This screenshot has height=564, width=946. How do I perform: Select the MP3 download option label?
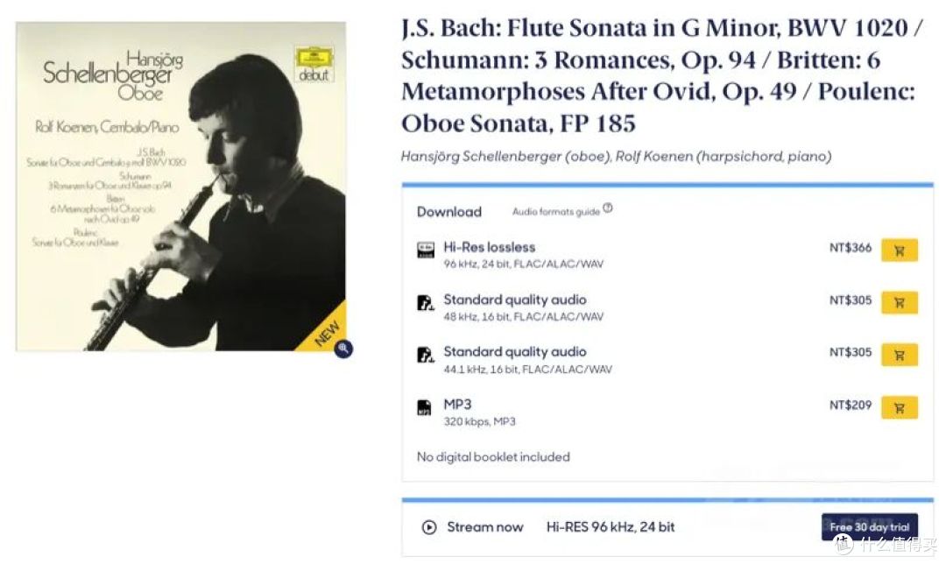(x=457, y=404)
